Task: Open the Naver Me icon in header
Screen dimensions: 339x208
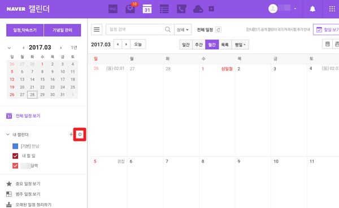Action: 113,9
